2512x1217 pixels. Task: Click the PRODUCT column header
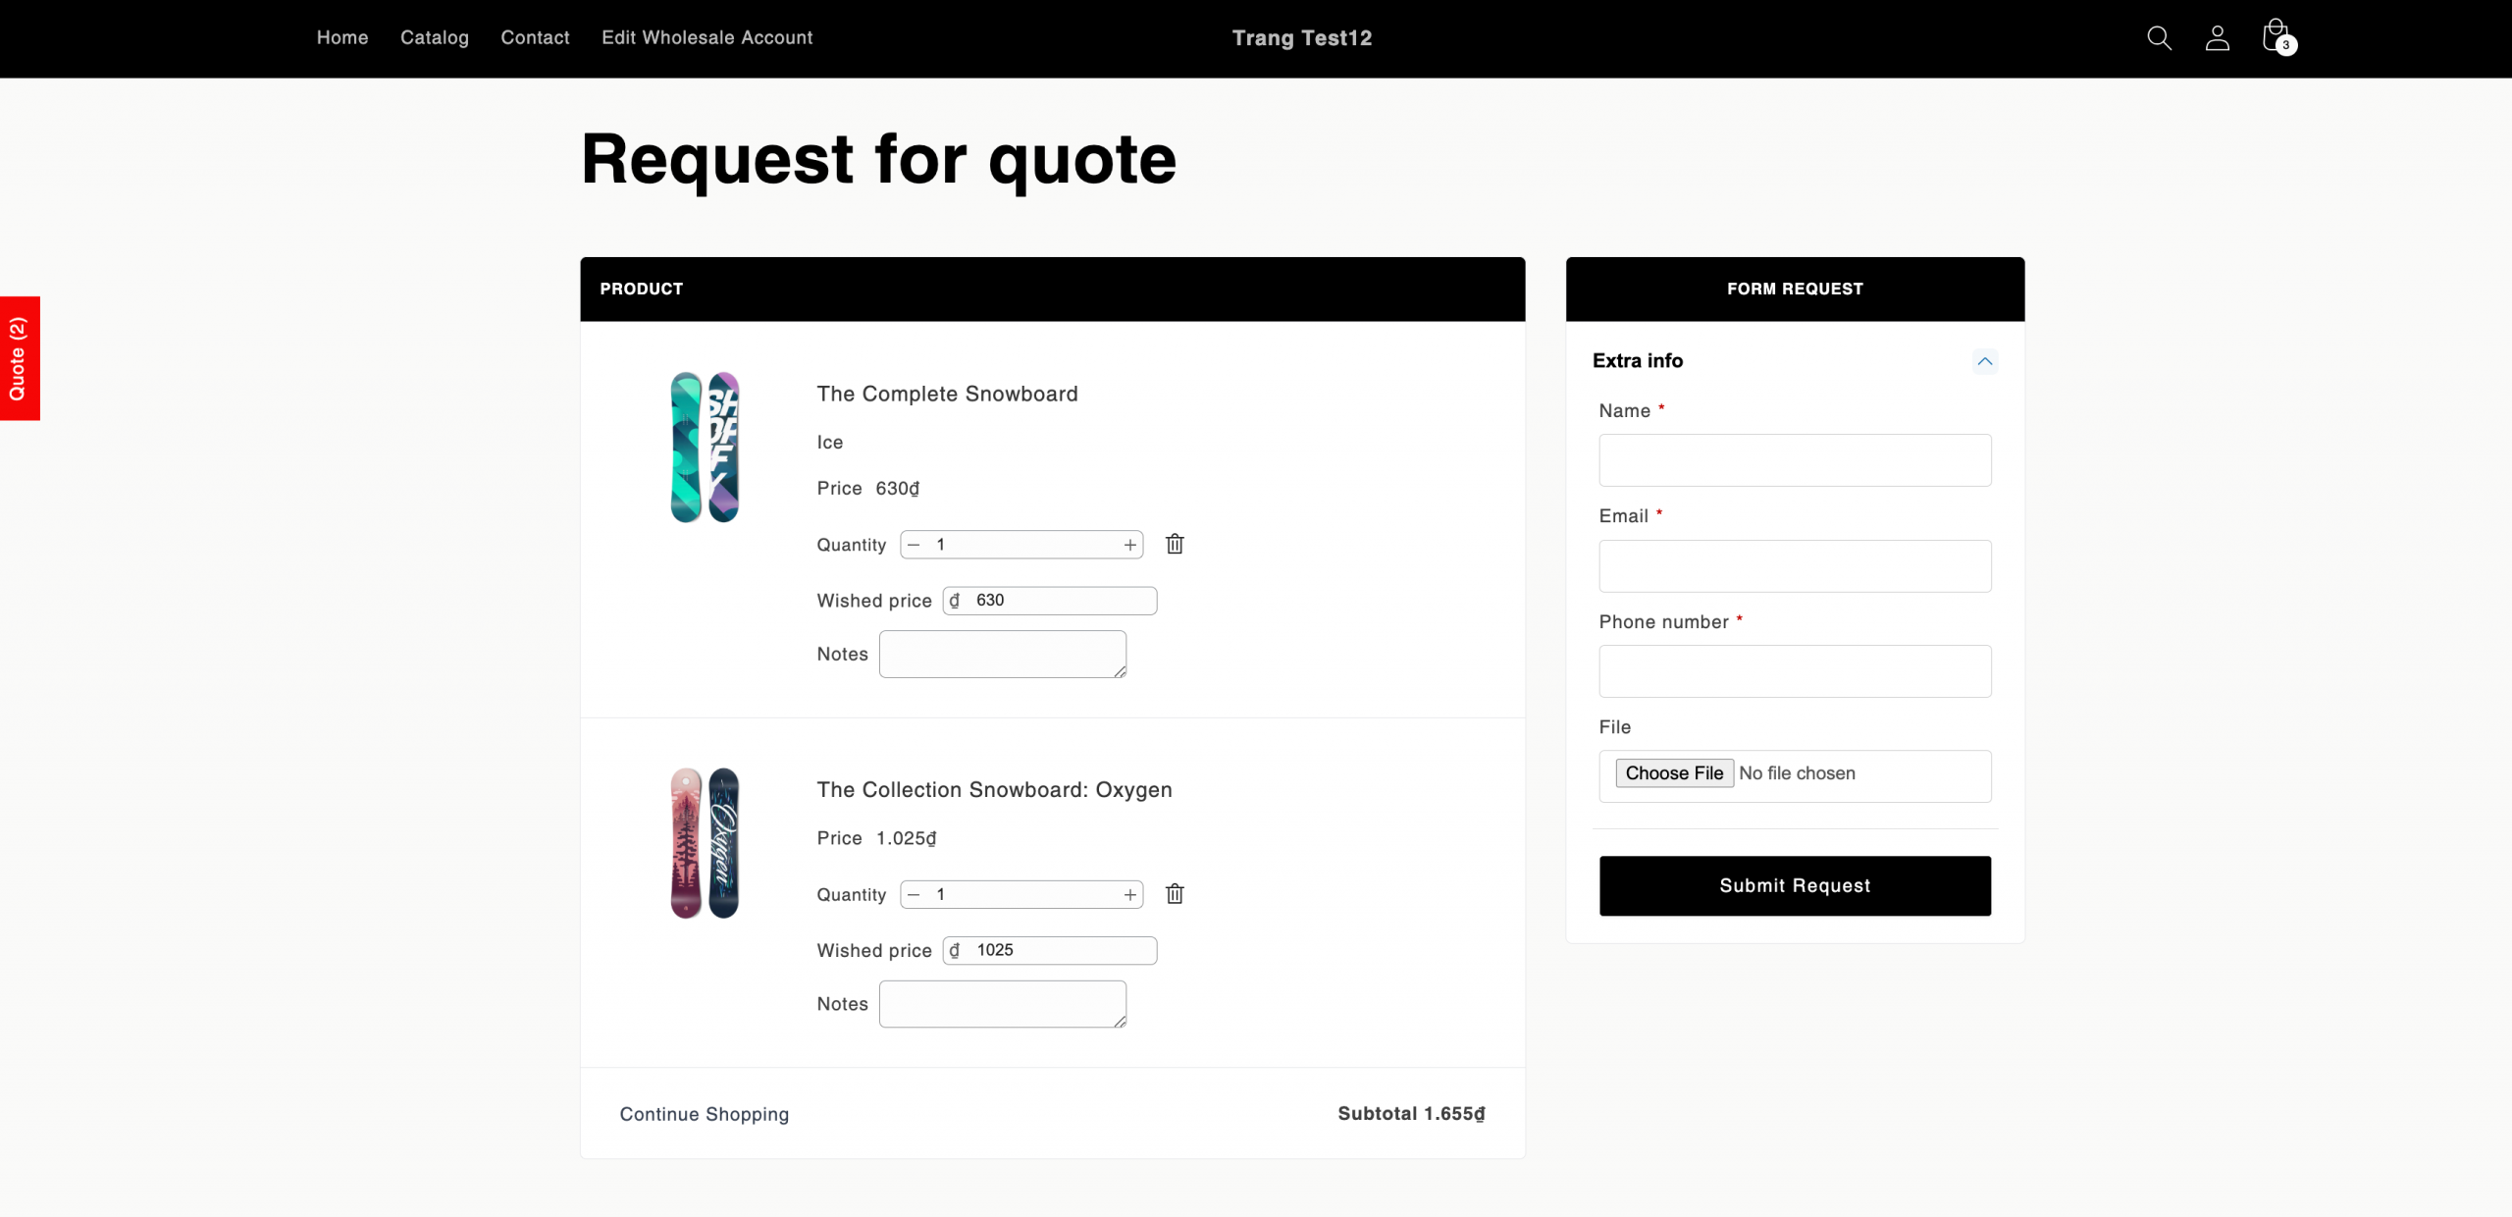[x=641, y=289]
